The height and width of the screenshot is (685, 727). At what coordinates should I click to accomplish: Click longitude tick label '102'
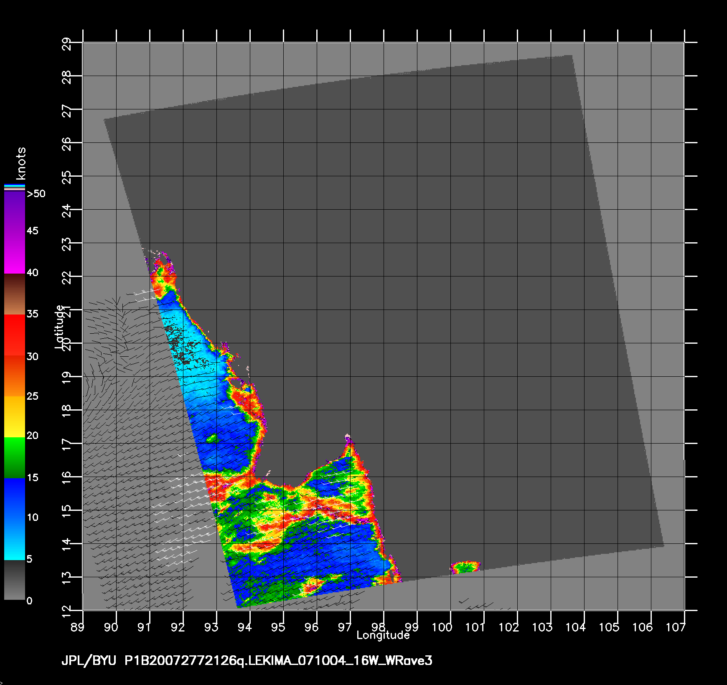[x=508, y=627]
